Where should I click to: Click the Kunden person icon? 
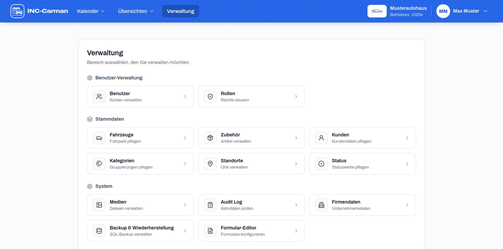click(321, 138)
